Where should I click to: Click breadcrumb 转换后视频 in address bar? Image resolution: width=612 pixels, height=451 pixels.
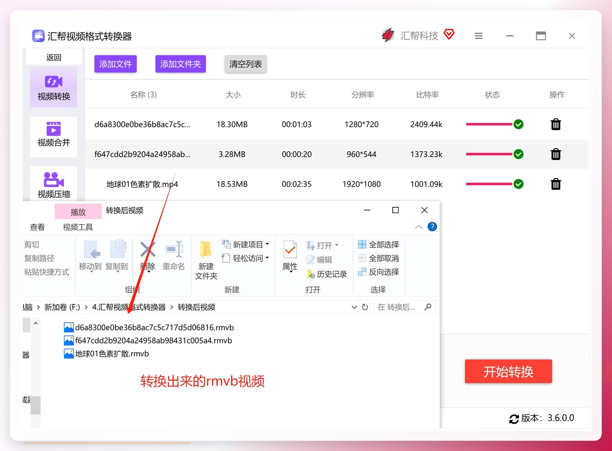pyautogui.click(x=197, y=307)
